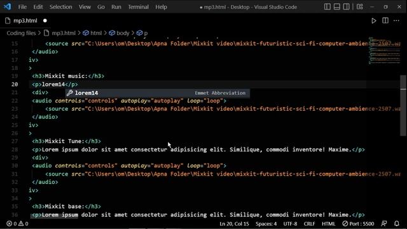Open the Customize Layout icon

click(x=360, y=7)
